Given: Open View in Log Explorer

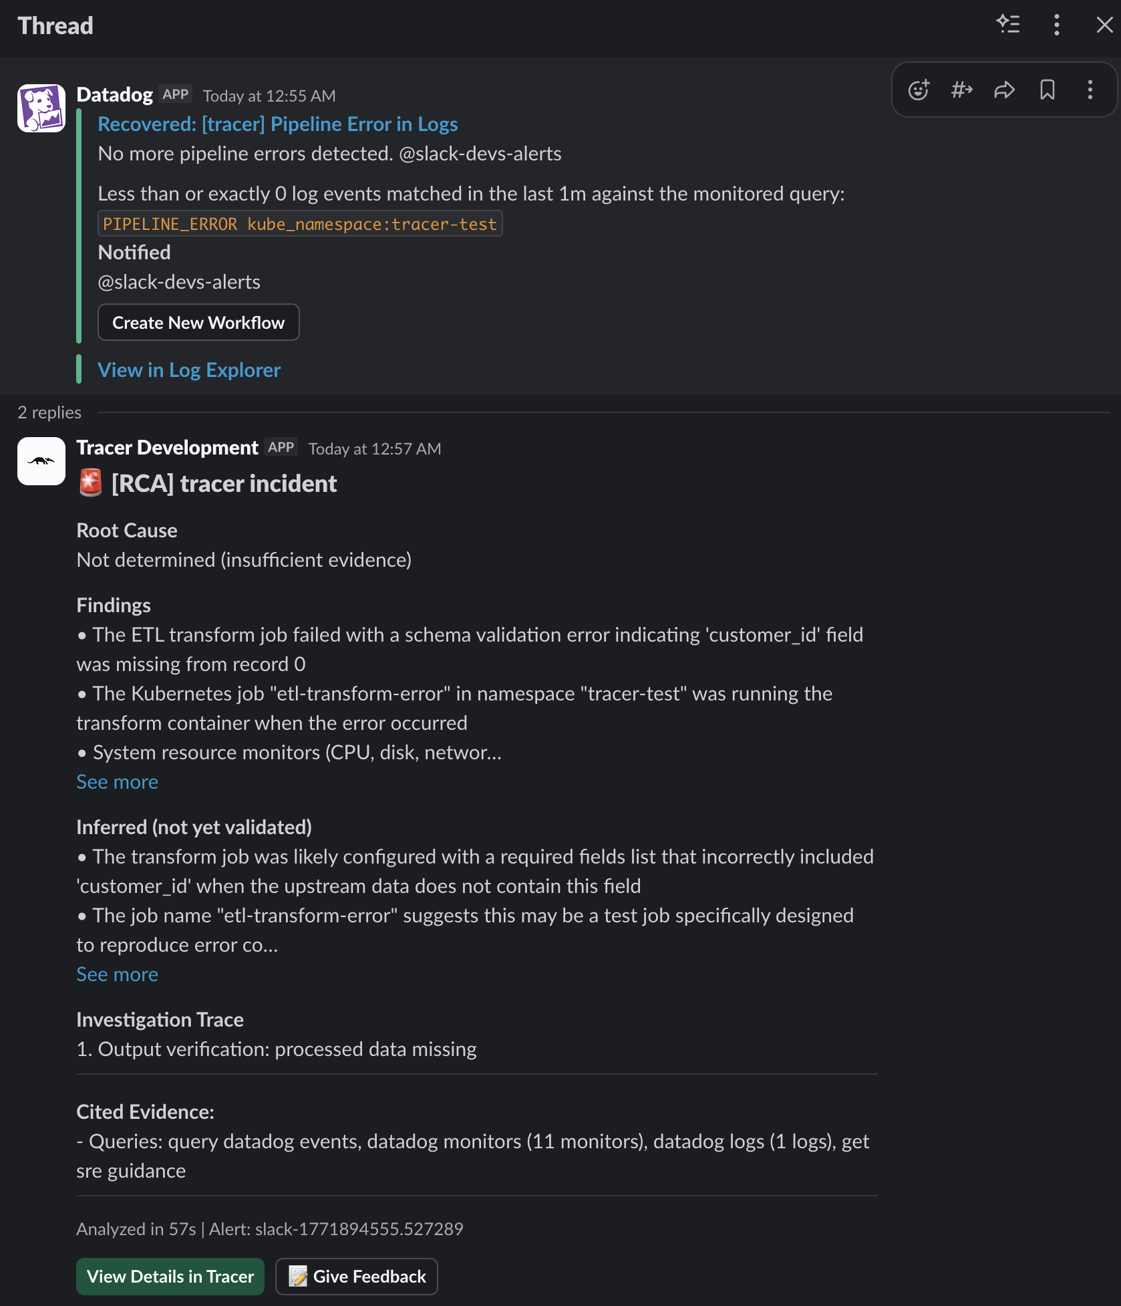Looking at the screenshot, I should pos(189,370).
